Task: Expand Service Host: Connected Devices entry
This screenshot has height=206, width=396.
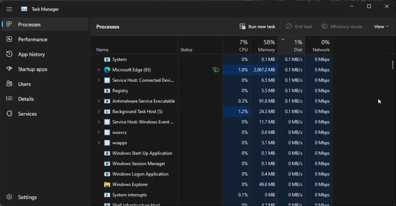Action: pyautogui.click(x=99, y=80)
